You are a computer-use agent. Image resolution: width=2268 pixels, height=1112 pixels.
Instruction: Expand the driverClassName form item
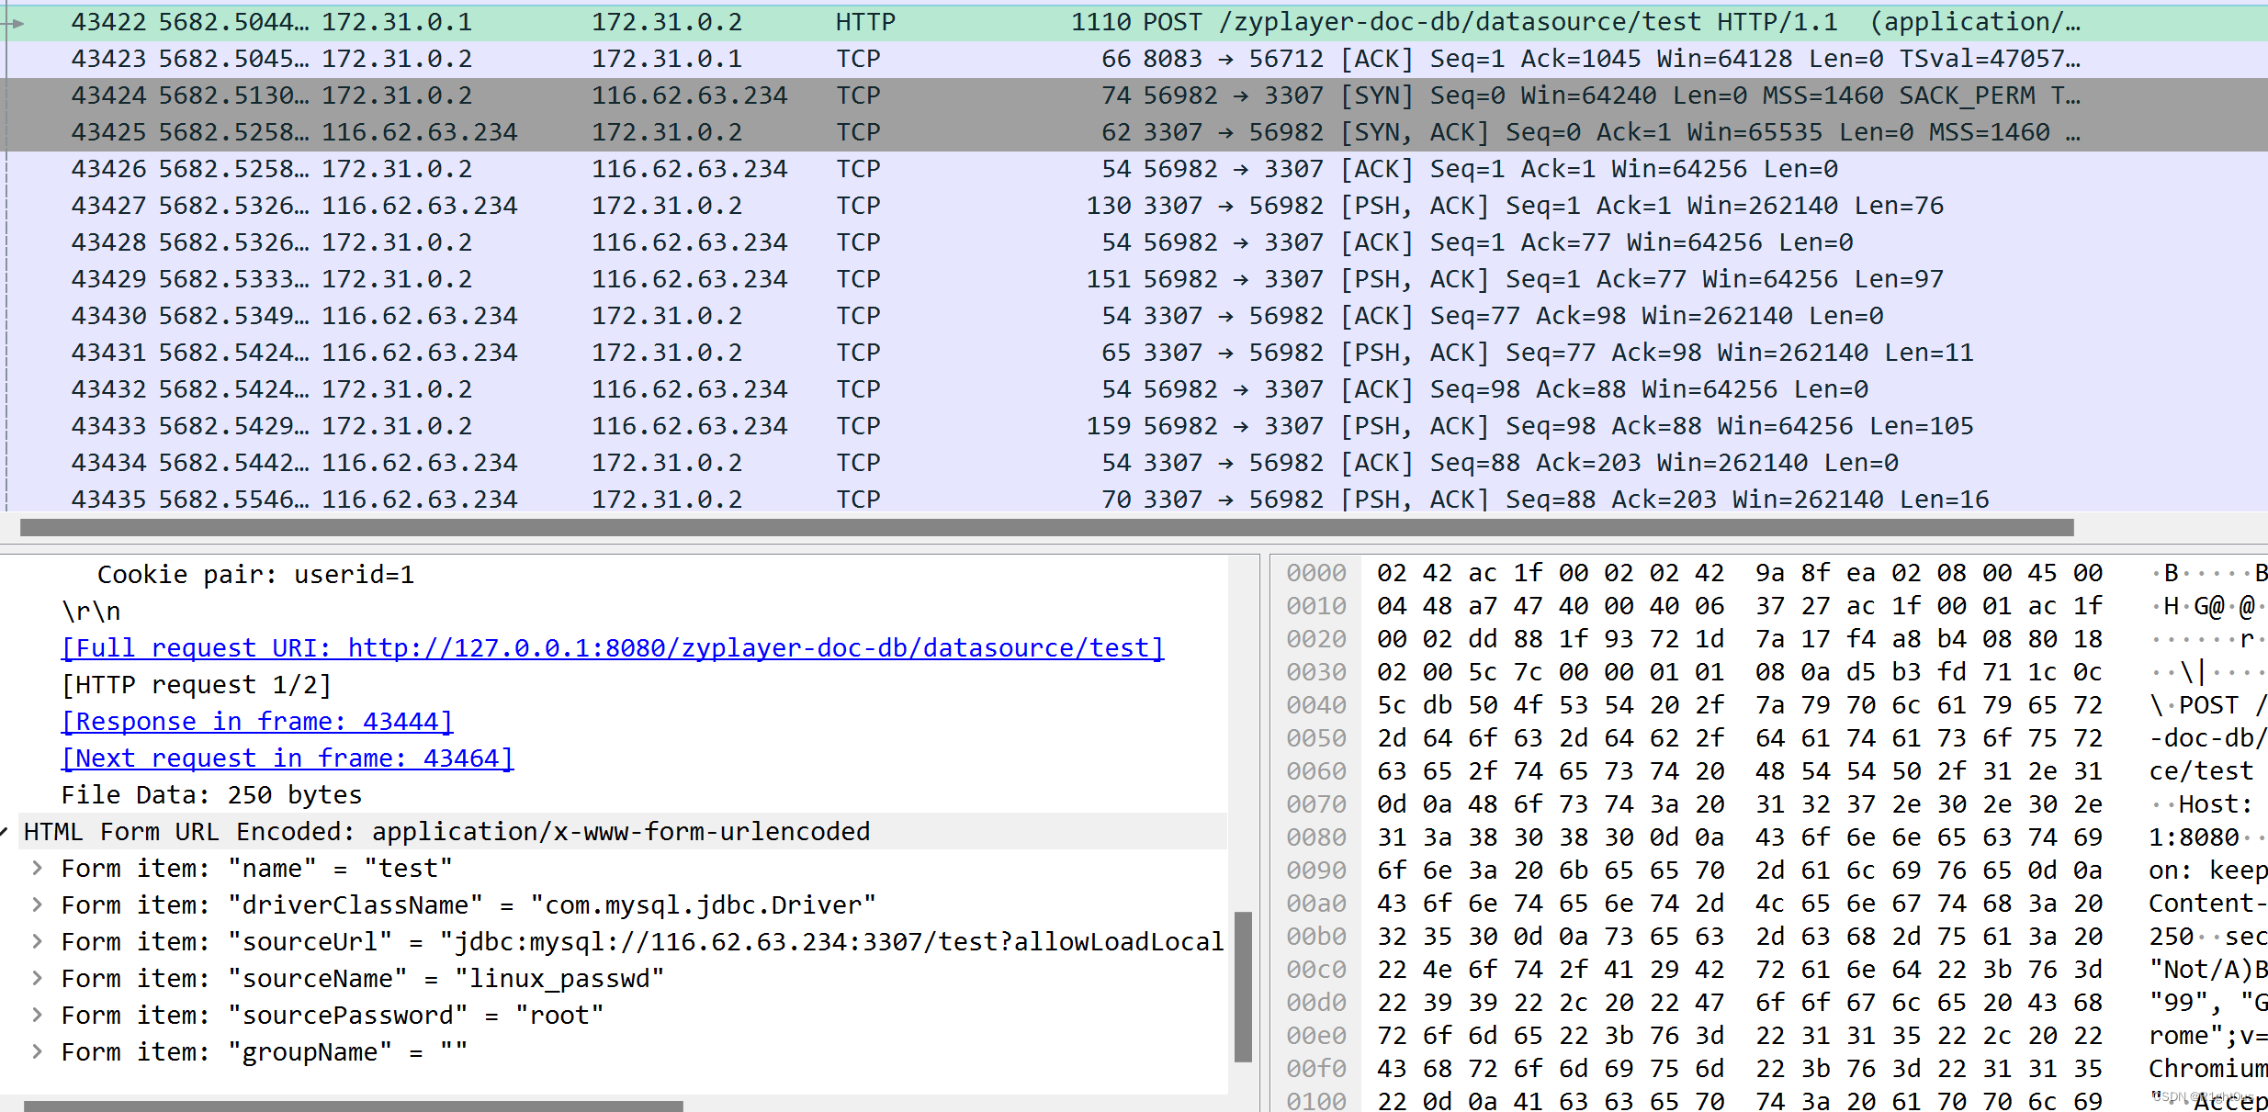pos(37,904)
